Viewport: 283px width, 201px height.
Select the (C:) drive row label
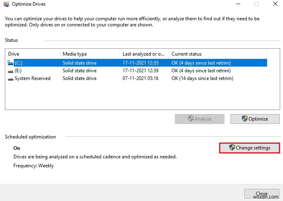(18, 63)
